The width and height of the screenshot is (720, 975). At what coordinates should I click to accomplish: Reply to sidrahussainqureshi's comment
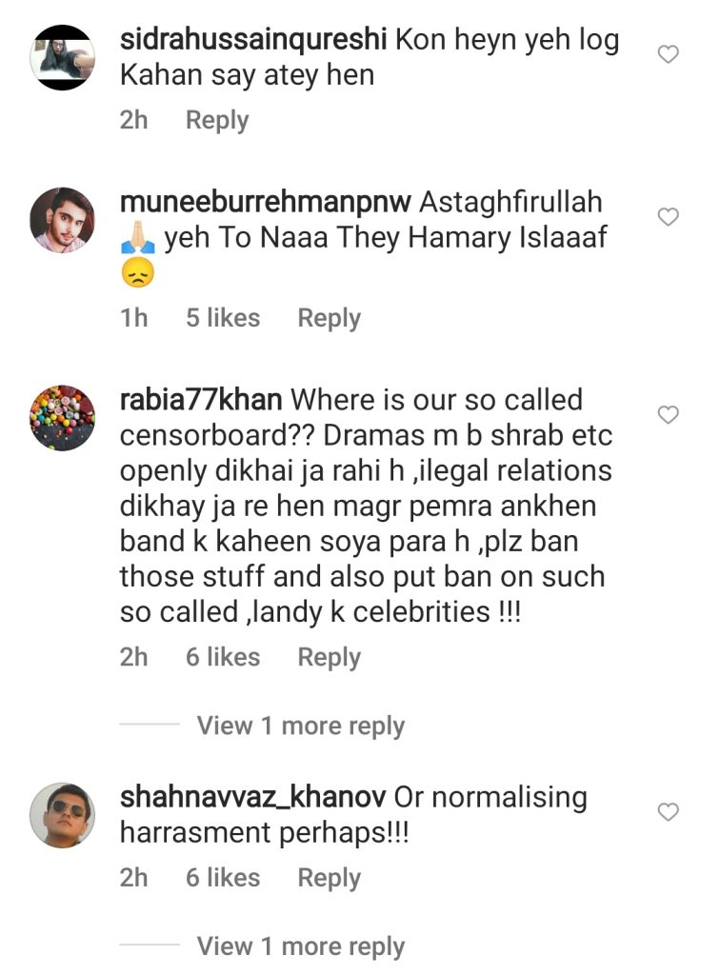[217, 120]
